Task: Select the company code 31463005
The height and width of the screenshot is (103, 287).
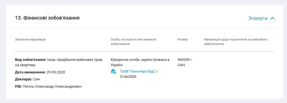Action: tap(128, 77)
